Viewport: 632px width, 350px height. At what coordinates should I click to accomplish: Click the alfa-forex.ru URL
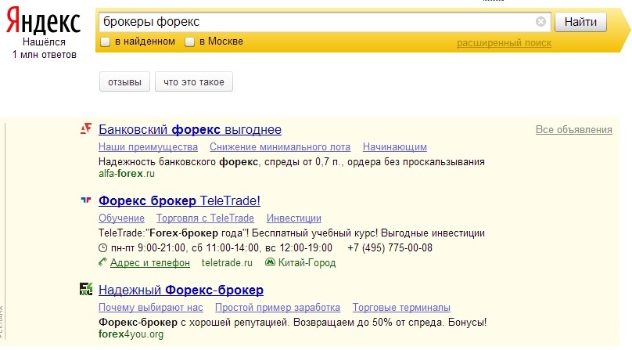(x=127, y=174)
